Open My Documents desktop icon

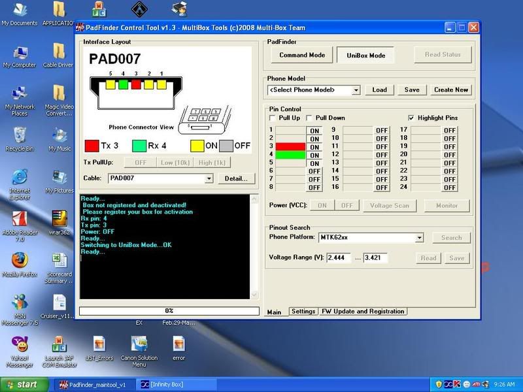(x=20, y=14)
